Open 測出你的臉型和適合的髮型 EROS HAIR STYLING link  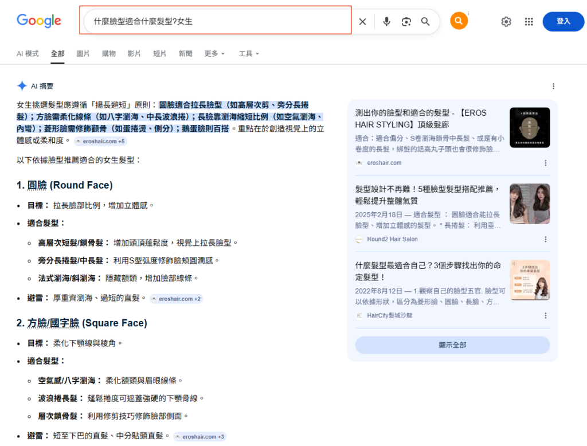(421, 119)
